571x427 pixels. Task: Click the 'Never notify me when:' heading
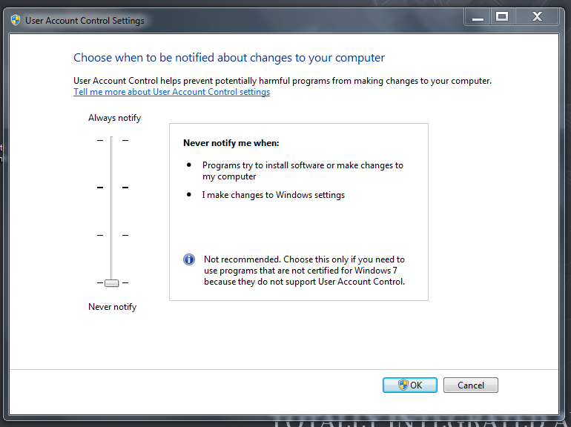point(231,143)
